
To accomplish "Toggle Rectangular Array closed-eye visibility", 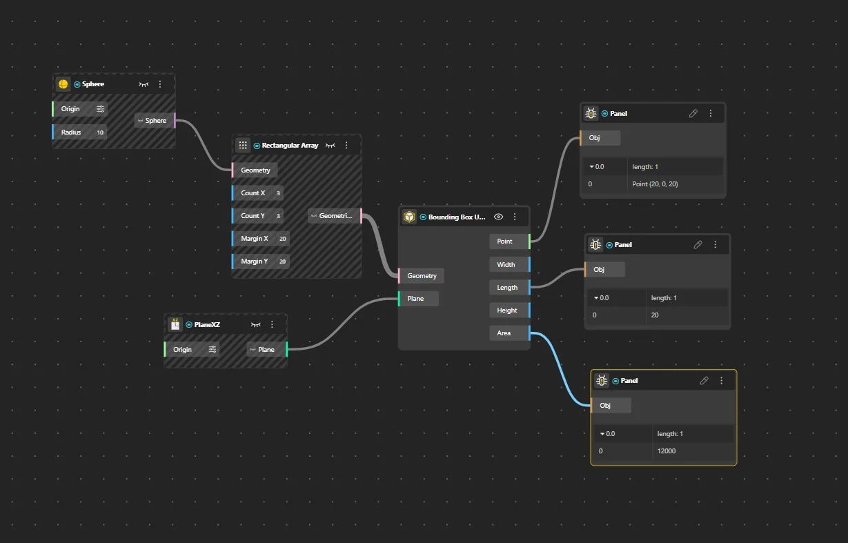I will click(331, 146).
